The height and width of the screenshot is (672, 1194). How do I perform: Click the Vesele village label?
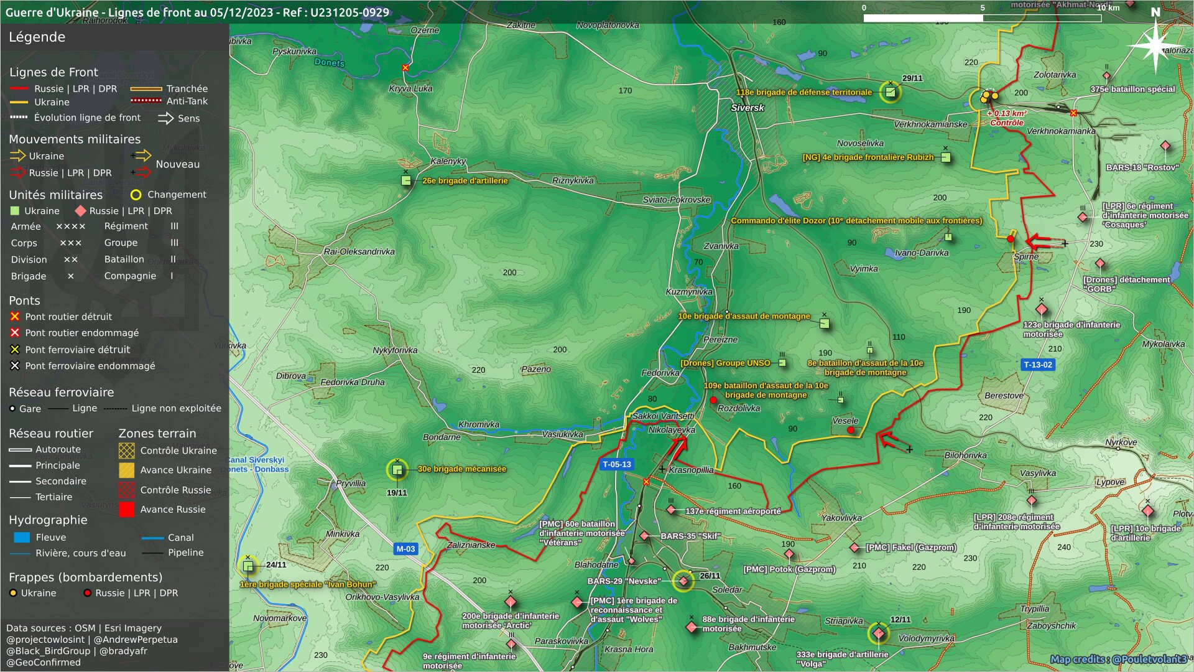tap(845, 421)
